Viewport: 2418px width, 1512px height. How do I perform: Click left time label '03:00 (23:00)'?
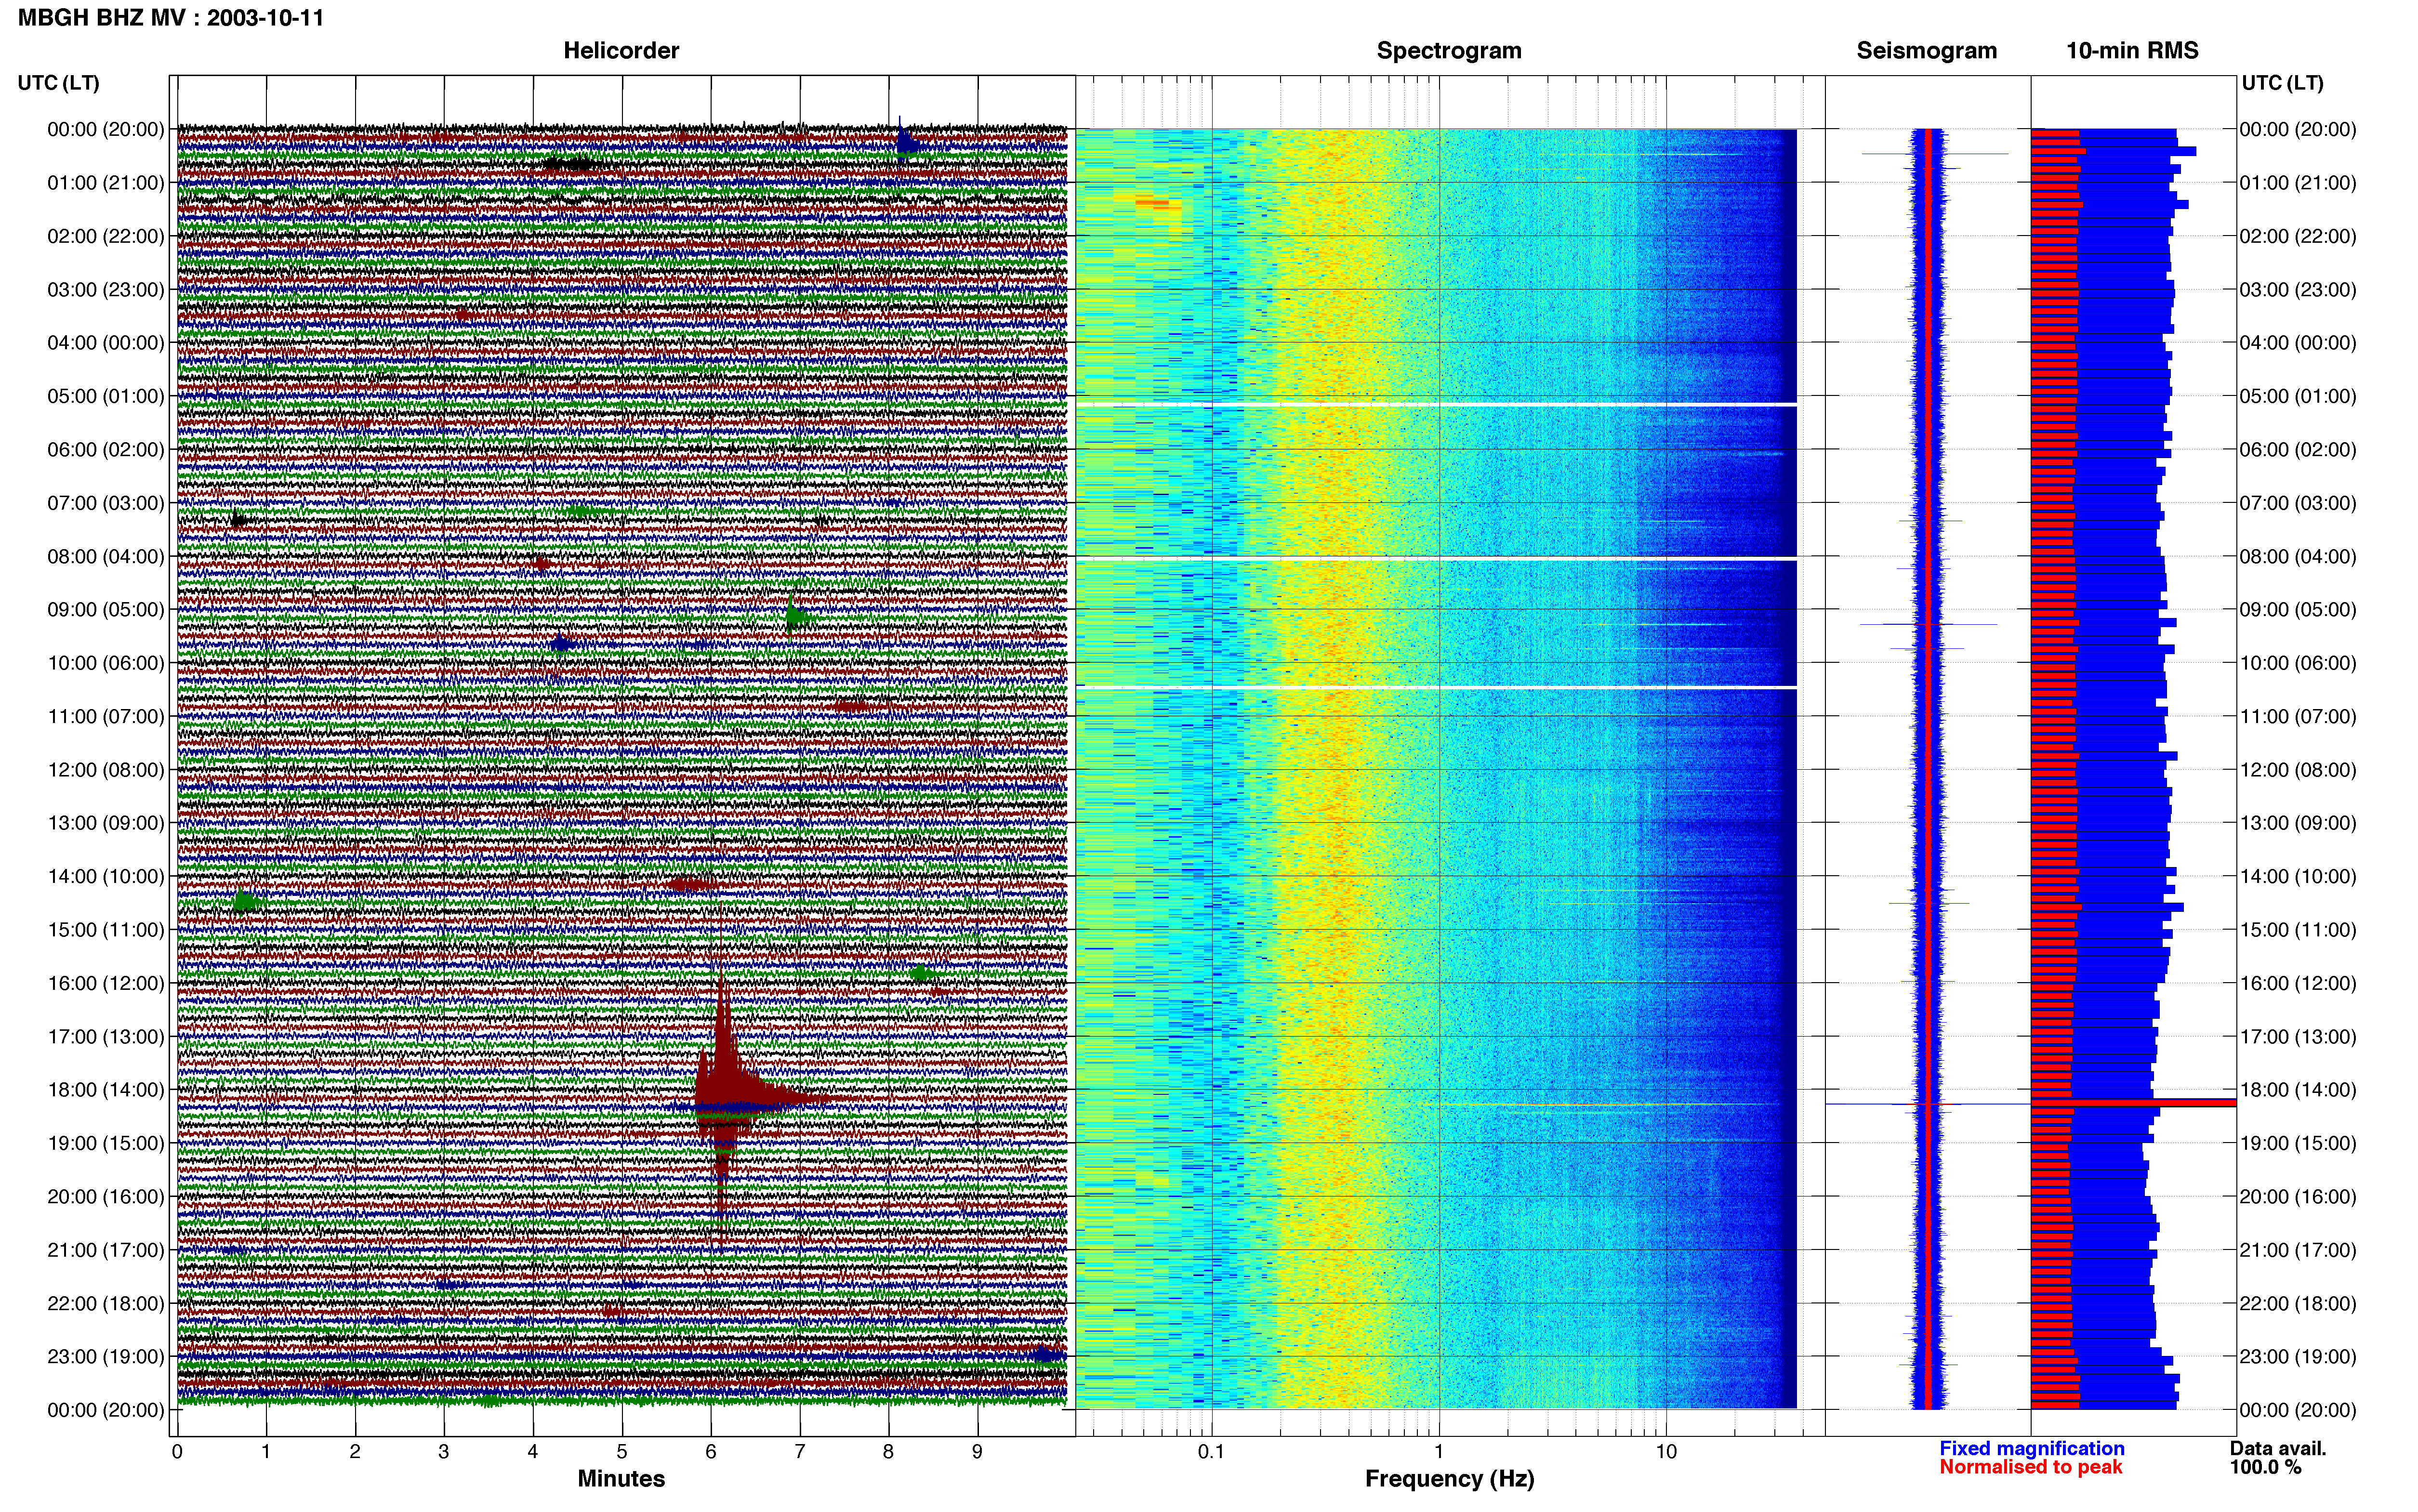click(106, 289)
